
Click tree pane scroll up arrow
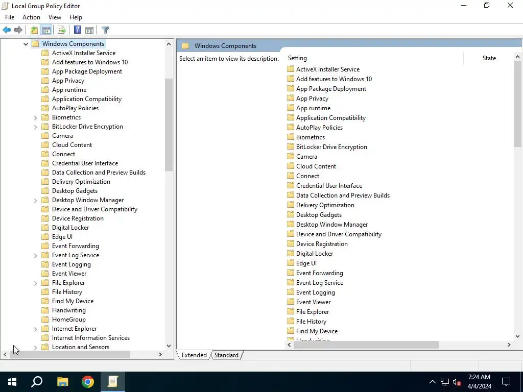pos(169,44)
